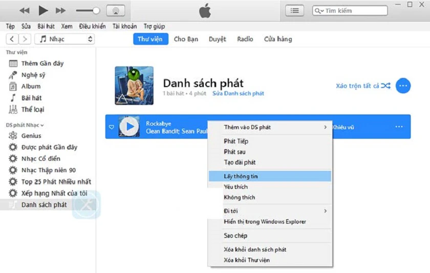Click the play button in top toolbar

pyautogui.click(x=43, y=11)
